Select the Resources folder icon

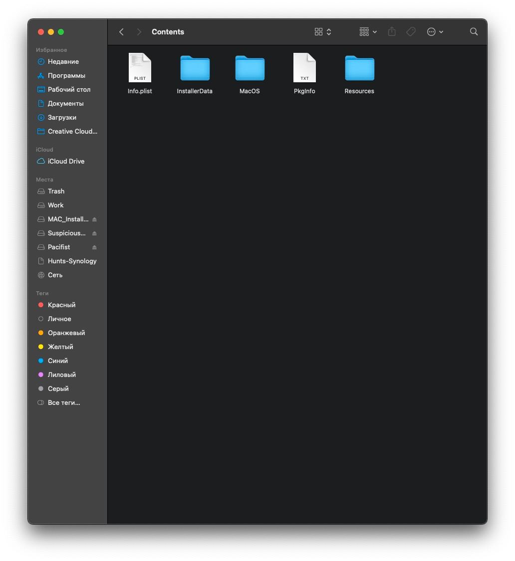pyautogui.click(x=360, y=68)
